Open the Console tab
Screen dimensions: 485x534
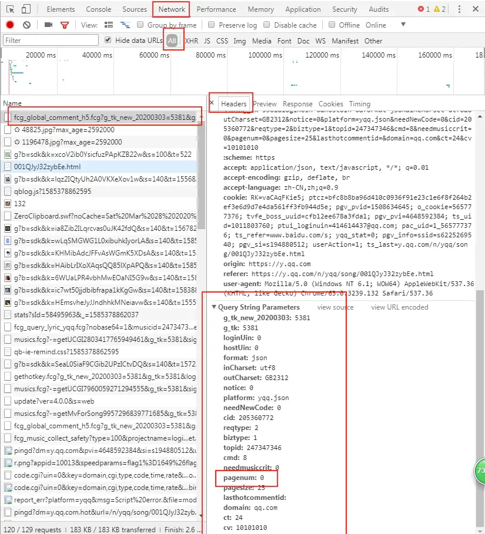pos(99,9)
